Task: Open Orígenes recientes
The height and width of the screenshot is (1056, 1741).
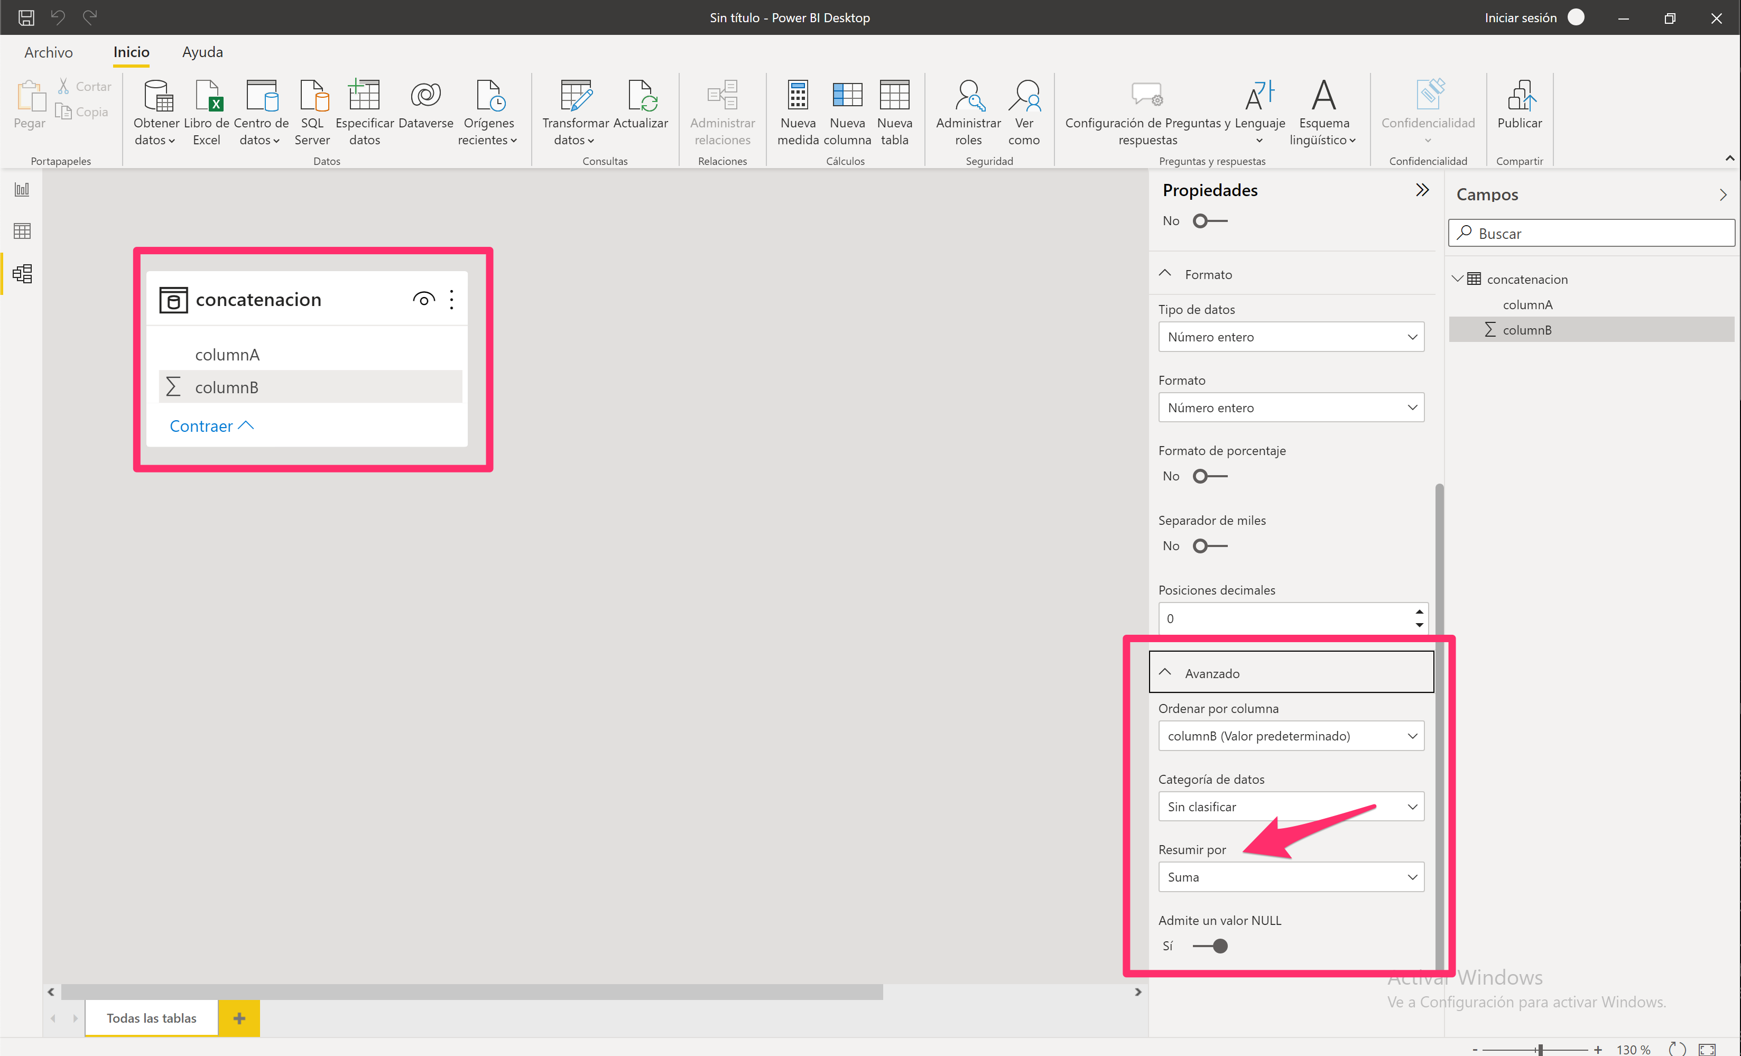Action: [x=488, y=113]
